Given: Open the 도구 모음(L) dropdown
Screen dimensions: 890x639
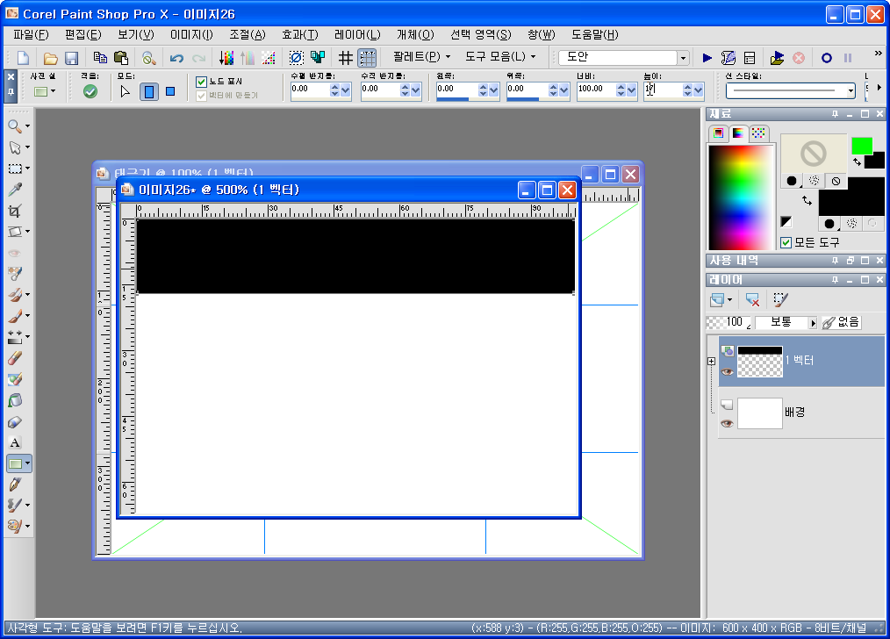Looking at the screenshot, I should 500,57.
